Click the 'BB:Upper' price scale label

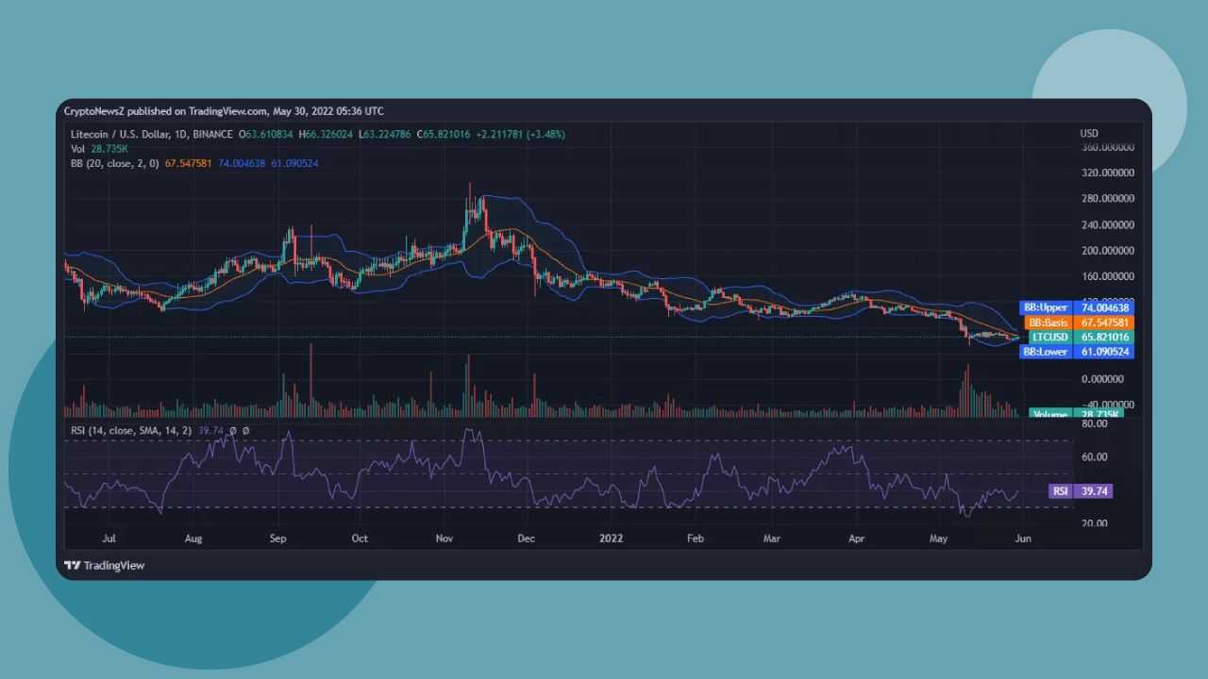(1047, 307)
